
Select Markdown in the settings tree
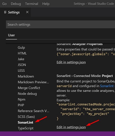[x=26, y=76]
